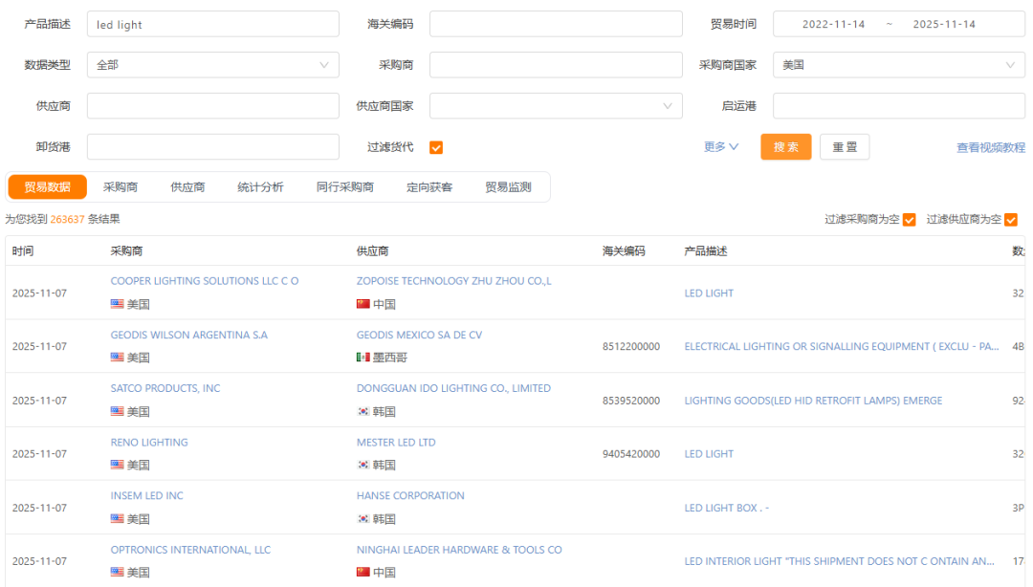Open buyer COOPER LIGHTING SOLUTIONS LLC C O
The height and width of the screenshot is (587, 1033).
(205, 281)
